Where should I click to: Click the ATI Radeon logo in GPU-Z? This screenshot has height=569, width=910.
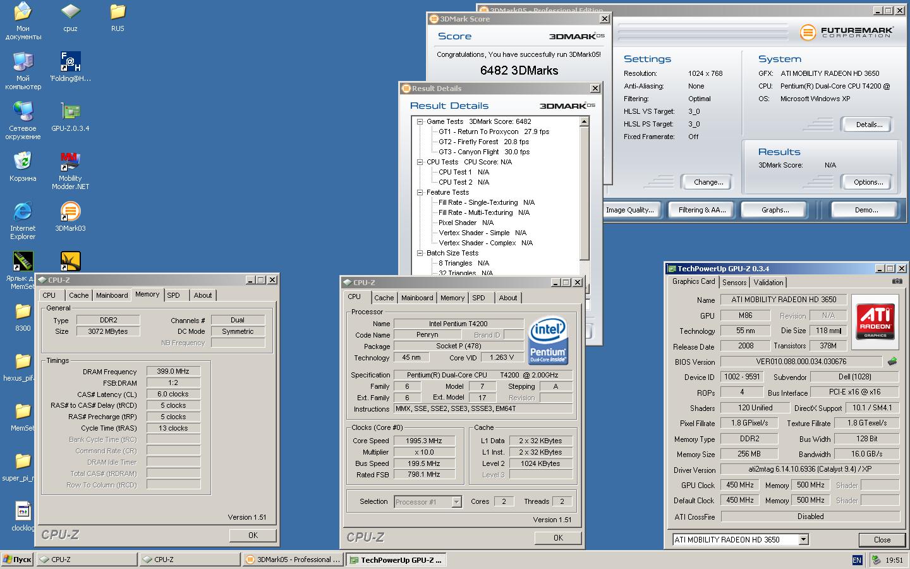[x=875, y=321]
